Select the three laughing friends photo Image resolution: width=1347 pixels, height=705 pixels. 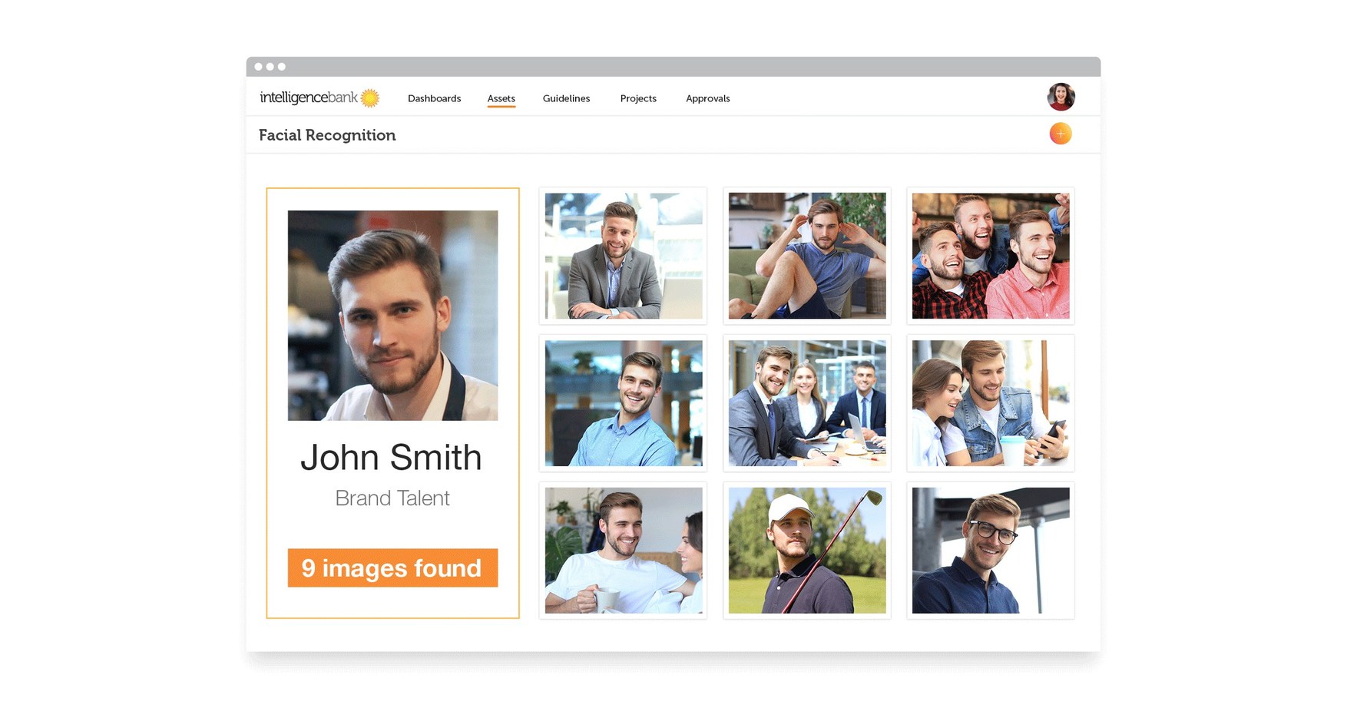coord(990,256)
